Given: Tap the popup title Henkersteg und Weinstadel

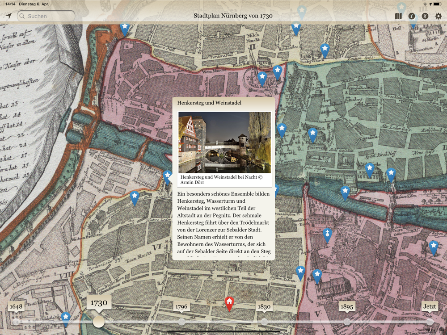Looking at the screenshot, I should pyautogui.click(x=209, y=103).
